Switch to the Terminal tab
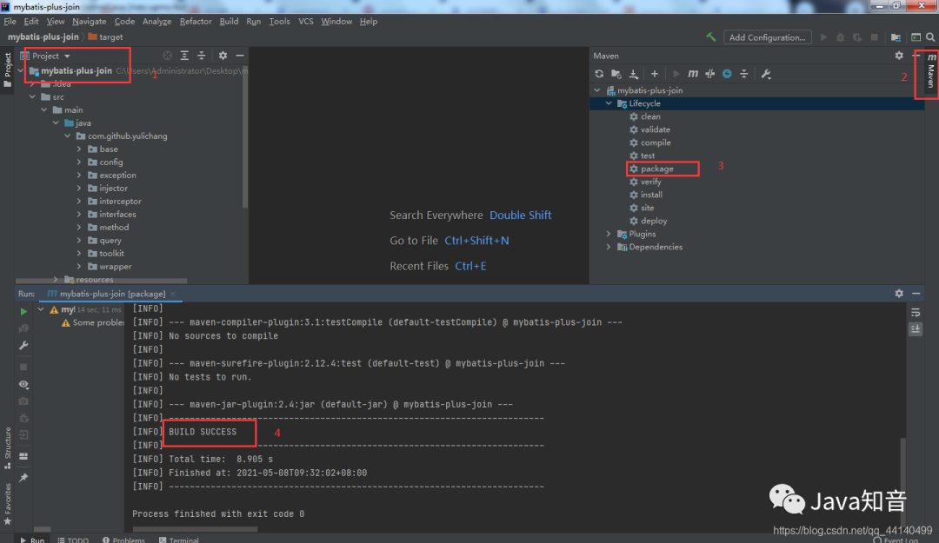 tap(179, 540)
